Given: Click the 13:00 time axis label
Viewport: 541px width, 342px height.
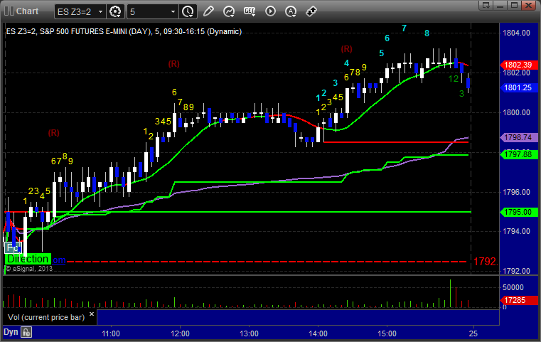Looking at the screenshot, I should click(x=249, y=333).
